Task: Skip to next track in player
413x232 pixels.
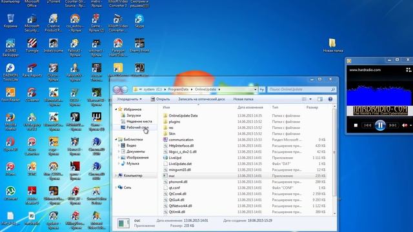Action: click(x=393, y=126)
